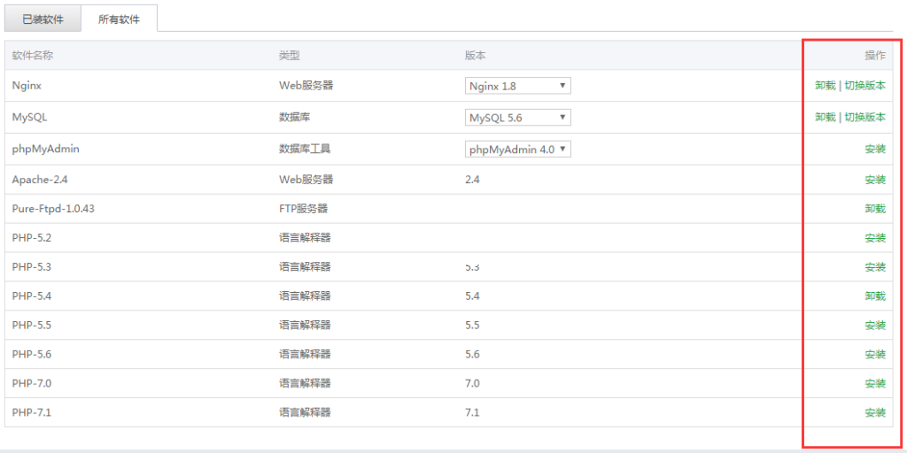The image size is (907, 453).
Task: Click 安装 for Apache-2.4
Action: pos(875,180)
